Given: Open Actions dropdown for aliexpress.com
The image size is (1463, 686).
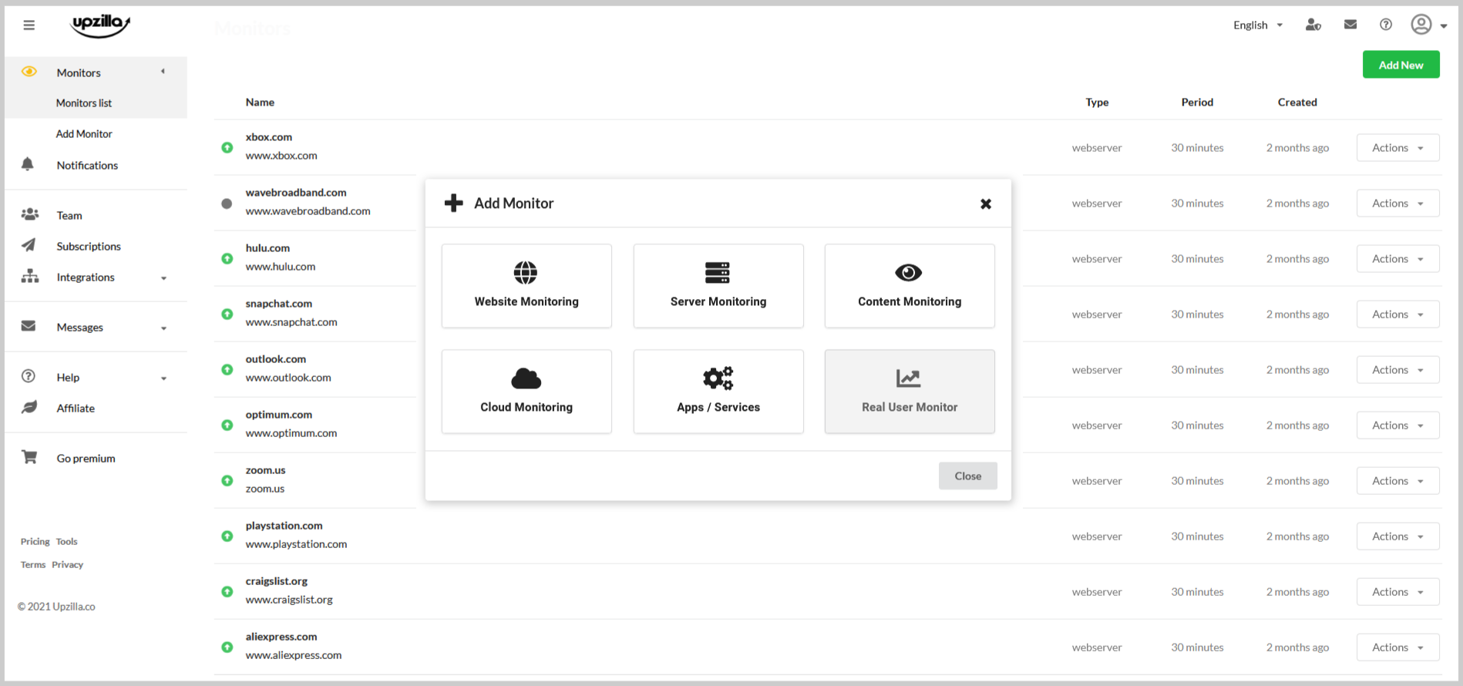Looking at the screenshot, I should click(x=1398, y=647).
